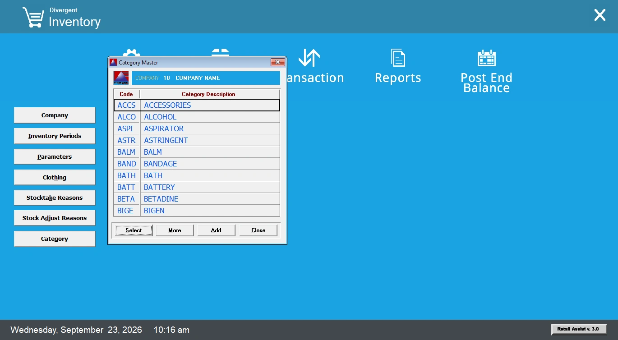The width and height of the screenshot is (618, 340).
Task: Open the Parameters button
Action: pyautogui.click(x=55, y=157)
